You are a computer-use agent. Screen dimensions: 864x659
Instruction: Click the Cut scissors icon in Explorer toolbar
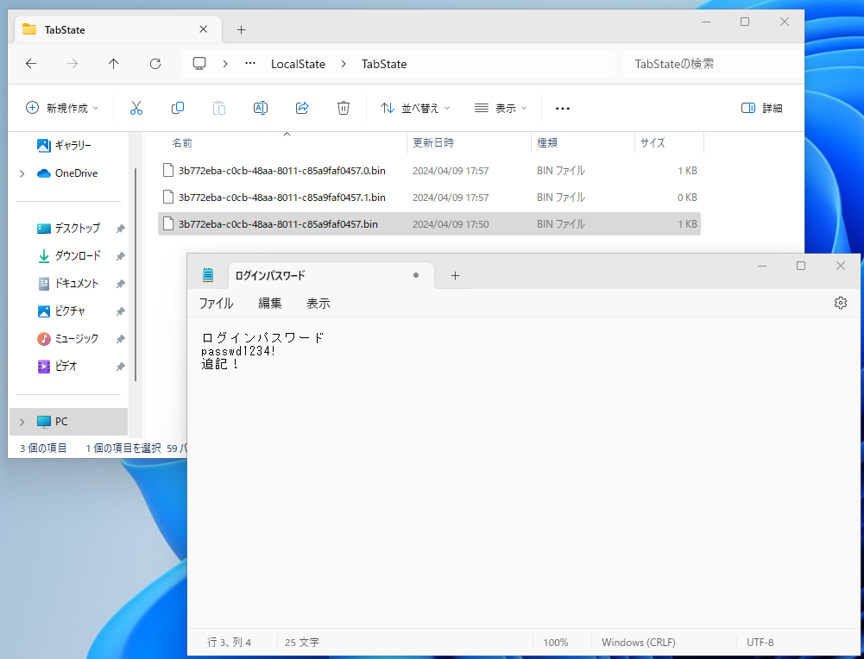point(136,108)
